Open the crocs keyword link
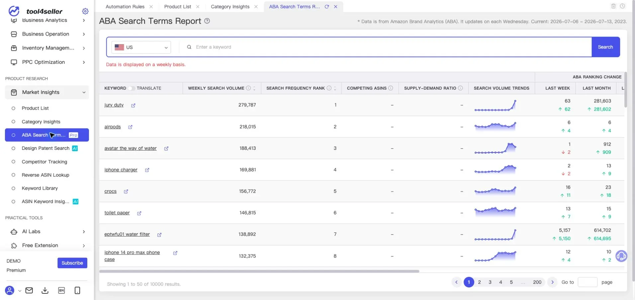 (x=110, y=191)
